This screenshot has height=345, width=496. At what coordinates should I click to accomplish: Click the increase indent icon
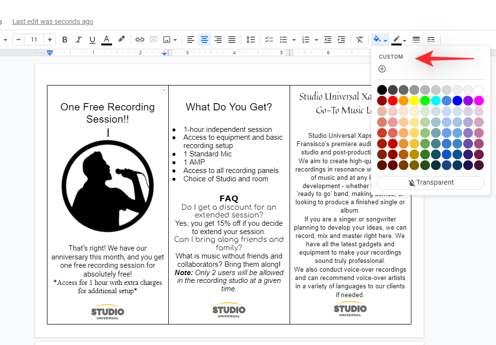(x=341, y=40)
